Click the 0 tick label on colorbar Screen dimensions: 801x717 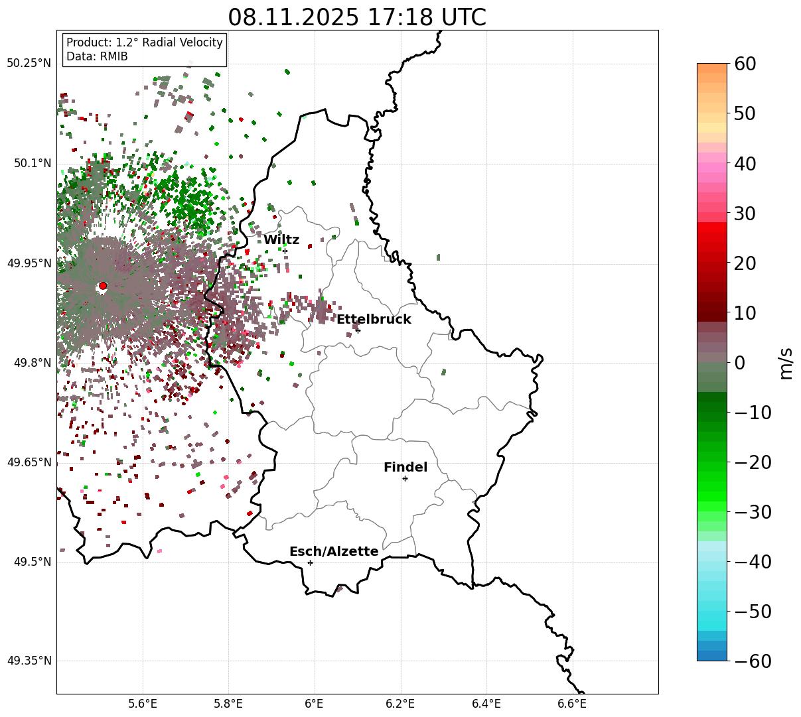tap(739, 363)
